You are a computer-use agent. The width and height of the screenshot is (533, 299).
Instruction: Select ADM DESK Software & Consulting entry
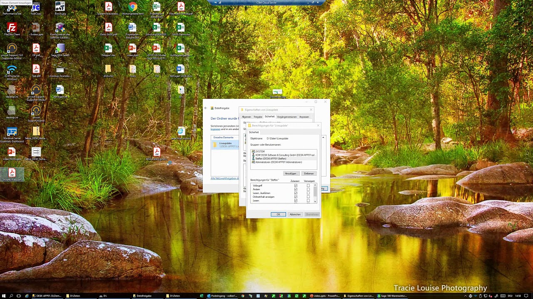(284, 155)
